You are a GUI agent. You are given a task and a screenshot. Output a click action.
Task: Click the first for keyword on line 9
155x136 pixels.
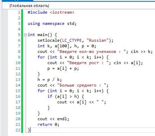point(41,57)
